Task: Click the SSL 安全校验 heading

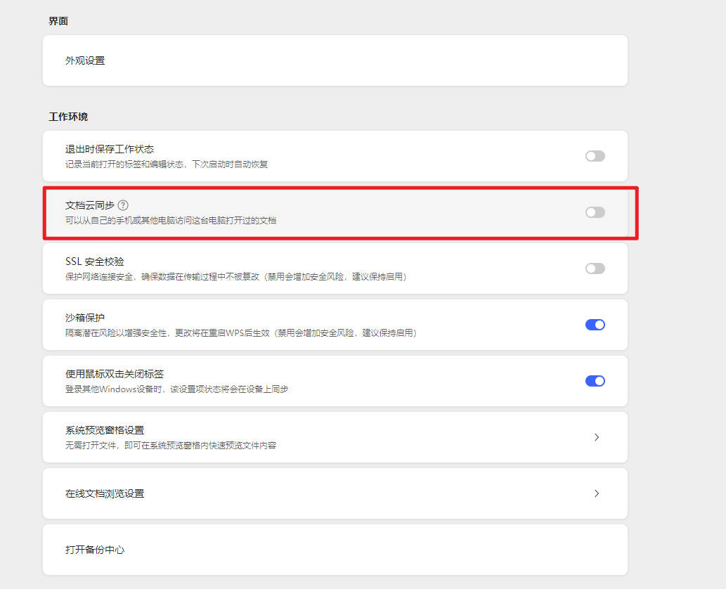Action: tap(94, 261)
